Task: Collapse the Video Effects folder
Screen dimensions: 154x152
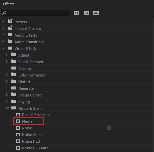Action: pos(4,48)
